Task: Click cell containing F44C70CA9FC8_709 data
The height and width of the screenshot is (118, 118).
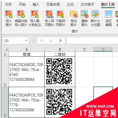Action: coord(26,102)
